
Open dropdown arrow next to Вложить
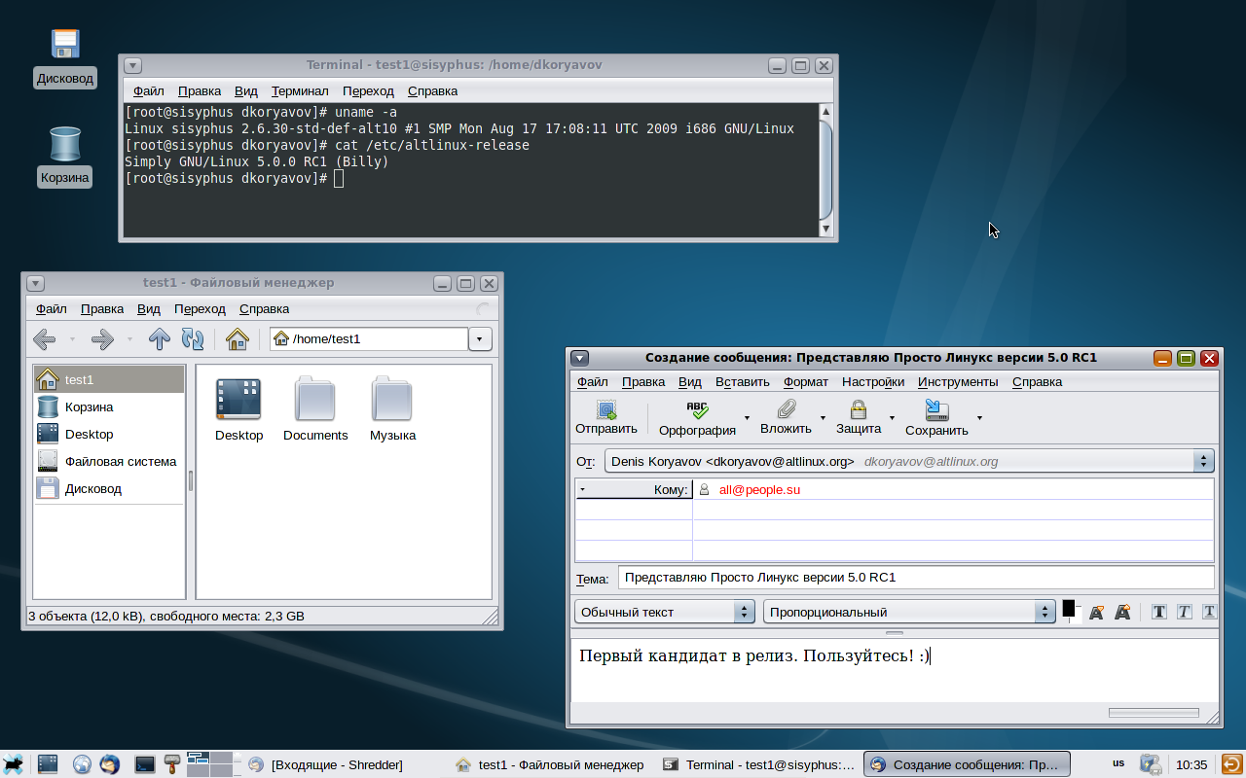click(823, 418)
